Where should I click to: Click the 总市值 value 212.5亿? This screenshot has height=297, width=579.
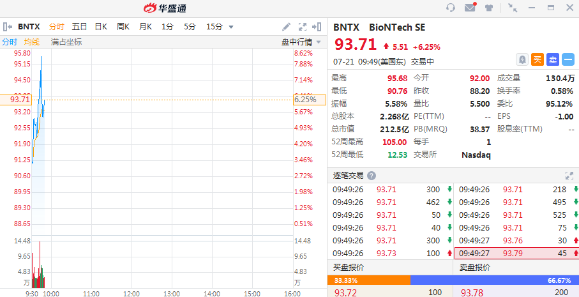(395, 129)
